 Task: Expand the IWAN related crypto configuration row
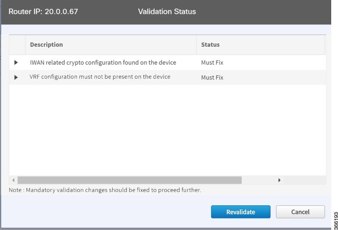(x=16, y=62)
